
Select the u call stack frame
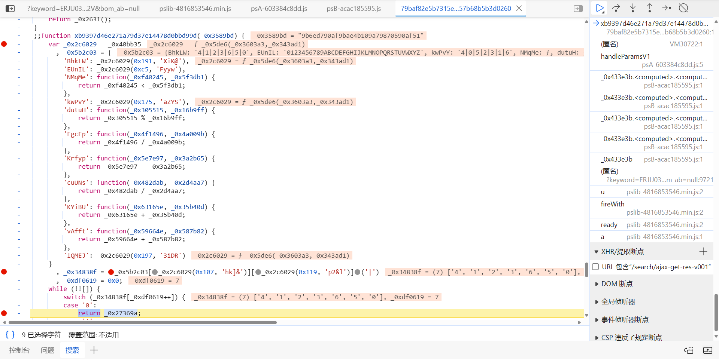(x=652, y=192)
